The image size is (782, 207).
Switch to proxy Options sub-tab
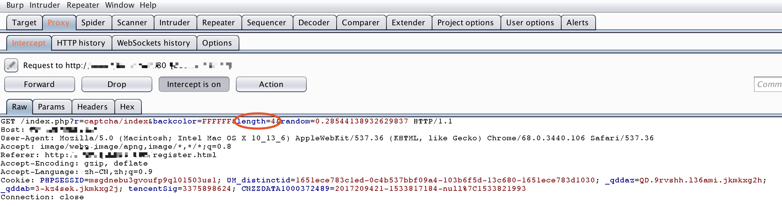pyautogui.click(x=217, y=43)
